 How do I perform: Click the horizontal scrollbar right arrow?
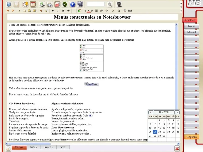[x=178, y=144]
